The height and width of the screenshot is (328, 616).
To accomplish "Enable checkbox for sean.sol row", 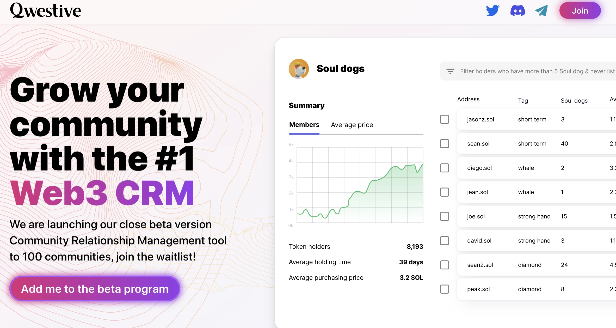I will 445,143.
